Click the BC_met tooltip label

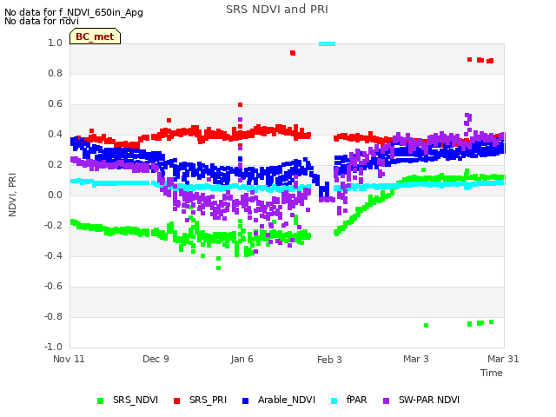pyautogui.click(x=95, y=36)
